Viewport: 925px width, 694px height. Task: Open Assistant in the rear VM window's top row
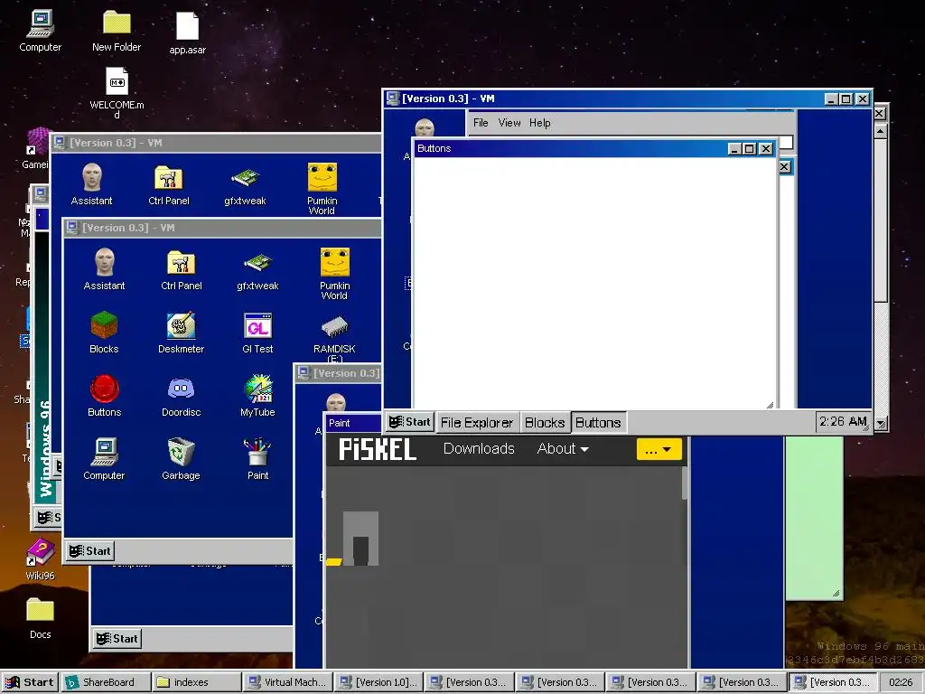(x=91, y=184)
